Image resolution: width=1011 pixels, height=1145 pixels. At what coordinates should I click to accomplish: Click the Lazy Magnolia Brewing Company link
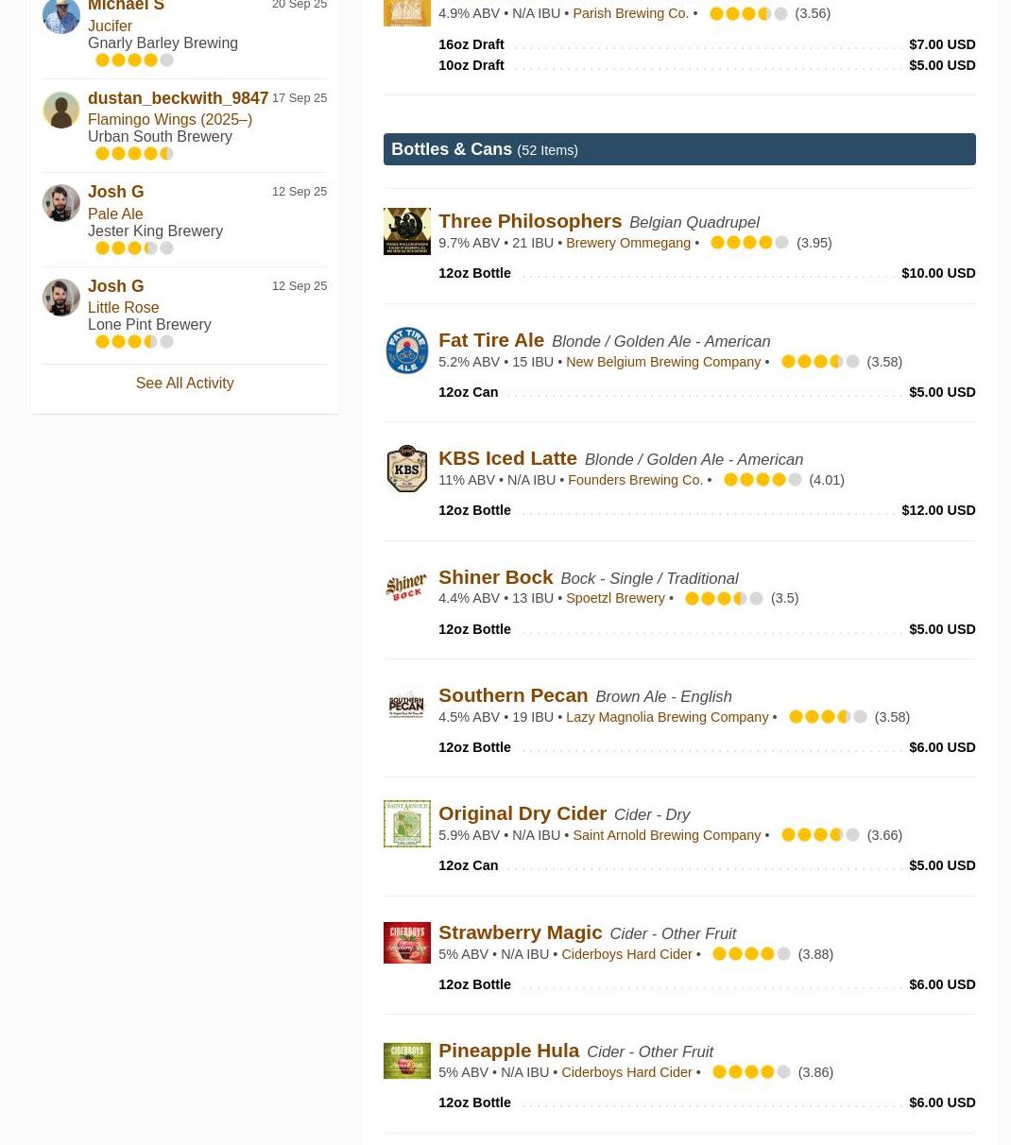click(x=667, y=717)
